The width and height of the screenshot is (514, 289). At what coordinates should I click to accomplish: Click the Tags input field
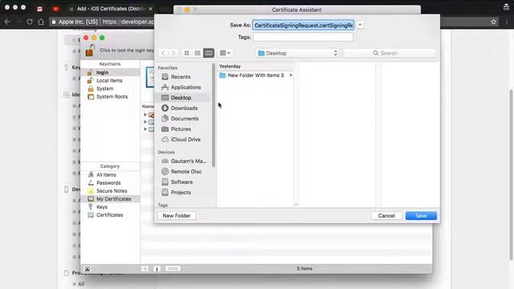click(304, 37)
